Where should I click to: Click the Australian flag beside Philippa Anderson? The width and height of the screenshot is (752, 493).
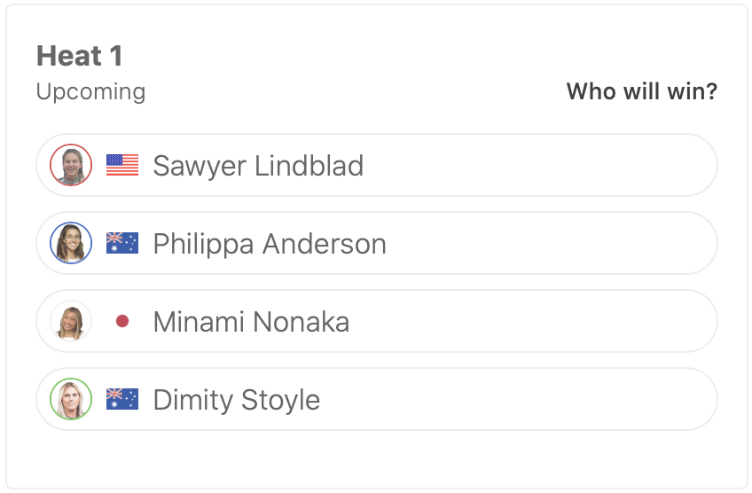pyautogui.click(x=122, y=243)
